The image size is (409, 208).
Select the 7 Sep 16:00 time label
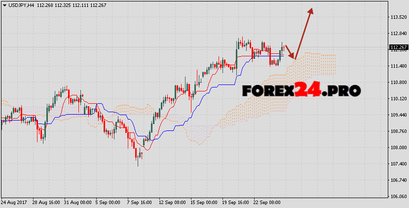tap(139, 203)
